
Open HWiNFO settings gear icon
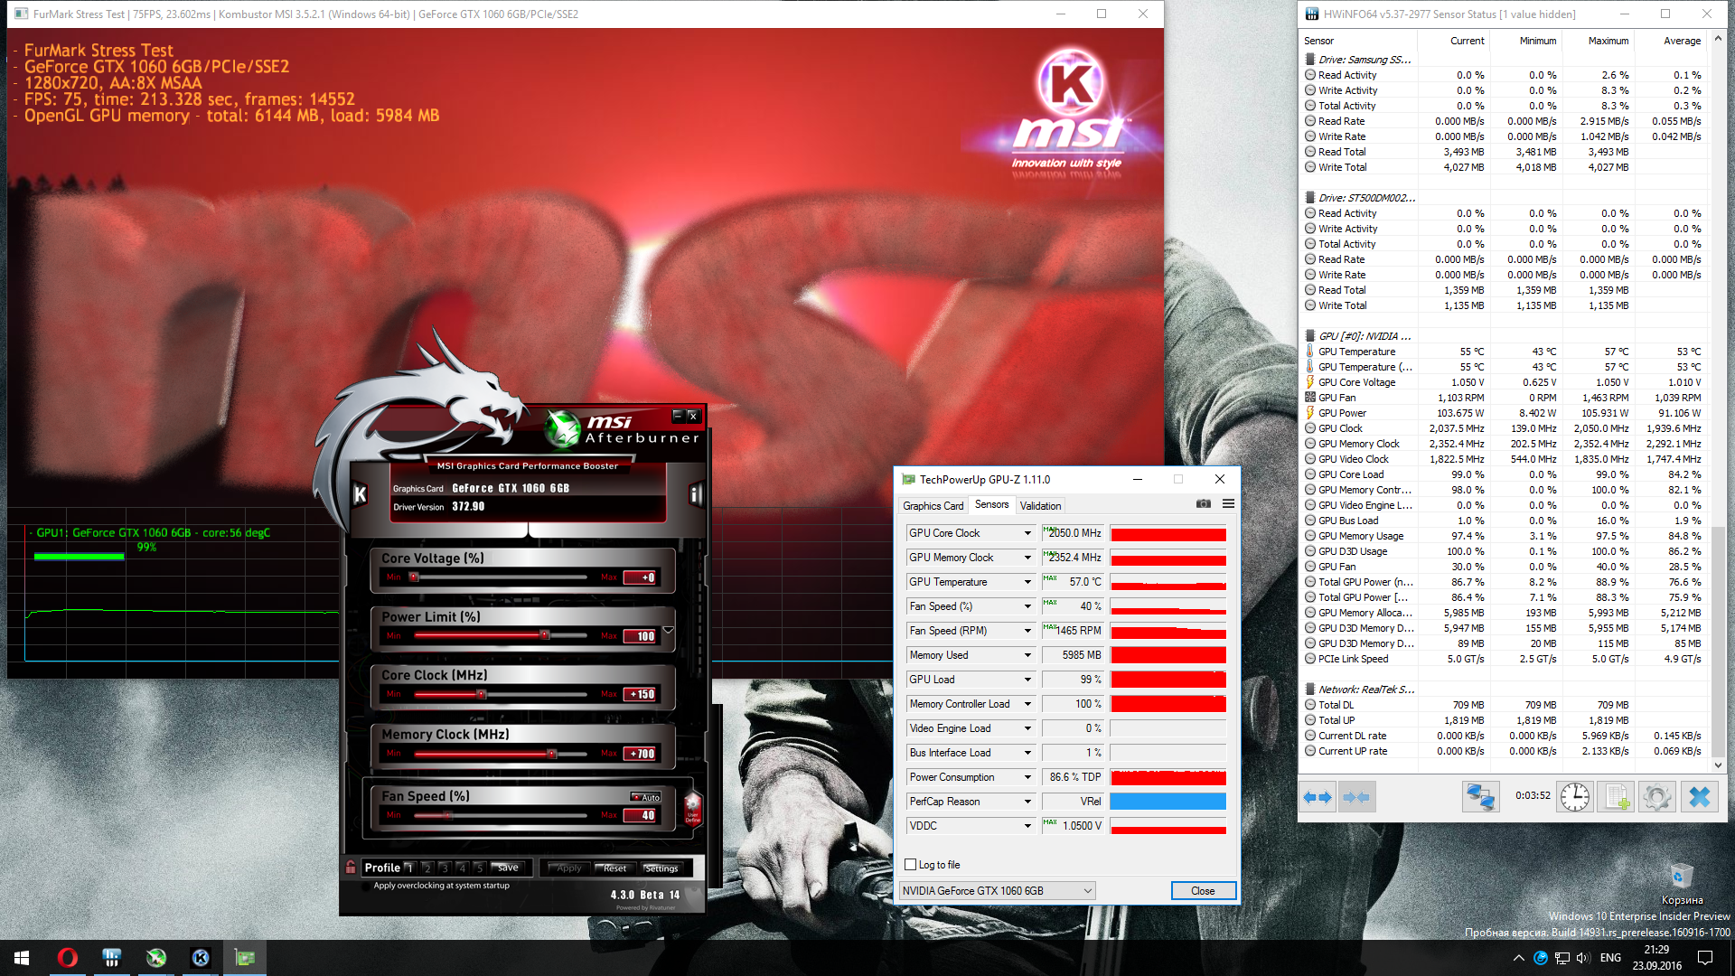click(1656, 796)
